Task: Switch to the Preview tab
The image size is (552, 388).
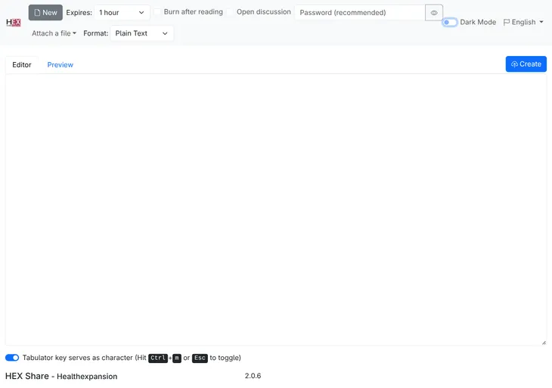Action: tap(60, 65)
